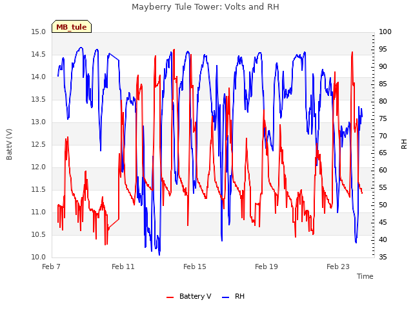The width and height of the screenshot is (413, 309).
Task: Click the RH right axis title
Action: tap(404, 144)
